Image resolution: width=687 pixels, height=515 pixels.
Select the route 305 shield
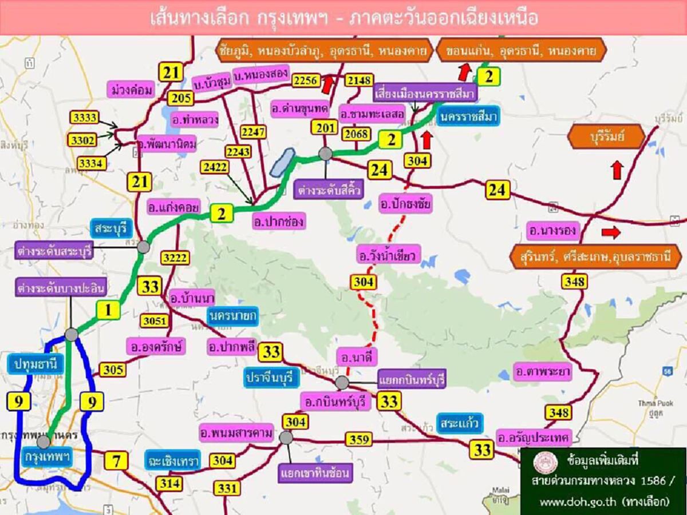[x=113, y=370]
